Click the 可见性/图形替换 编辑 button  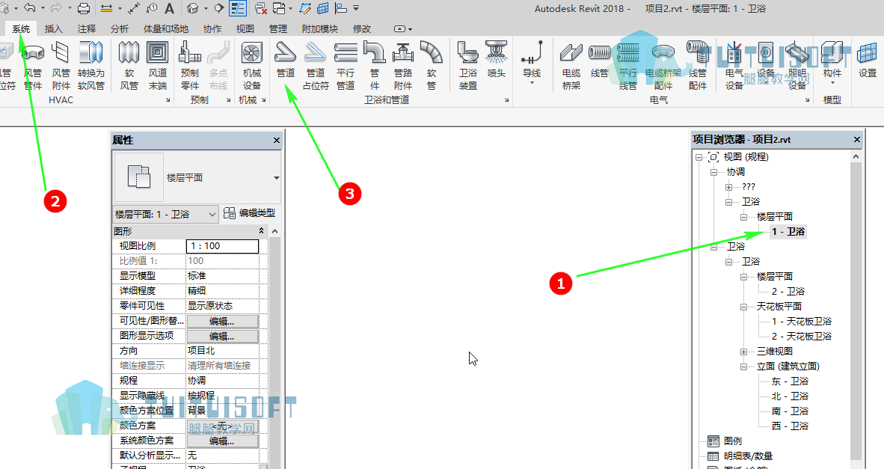(222, 322)
